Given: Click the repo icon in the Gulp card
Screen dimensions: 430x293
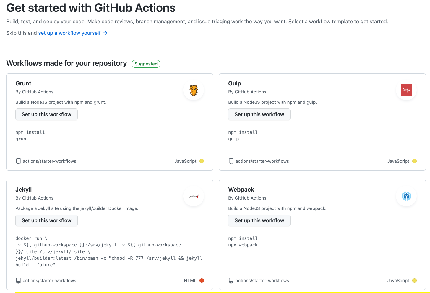Looking at the screenshot, I should point(231,161).
